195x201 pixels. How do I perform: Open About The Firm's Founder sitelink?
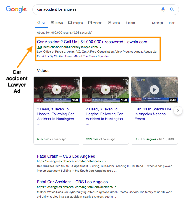[92, 56]
